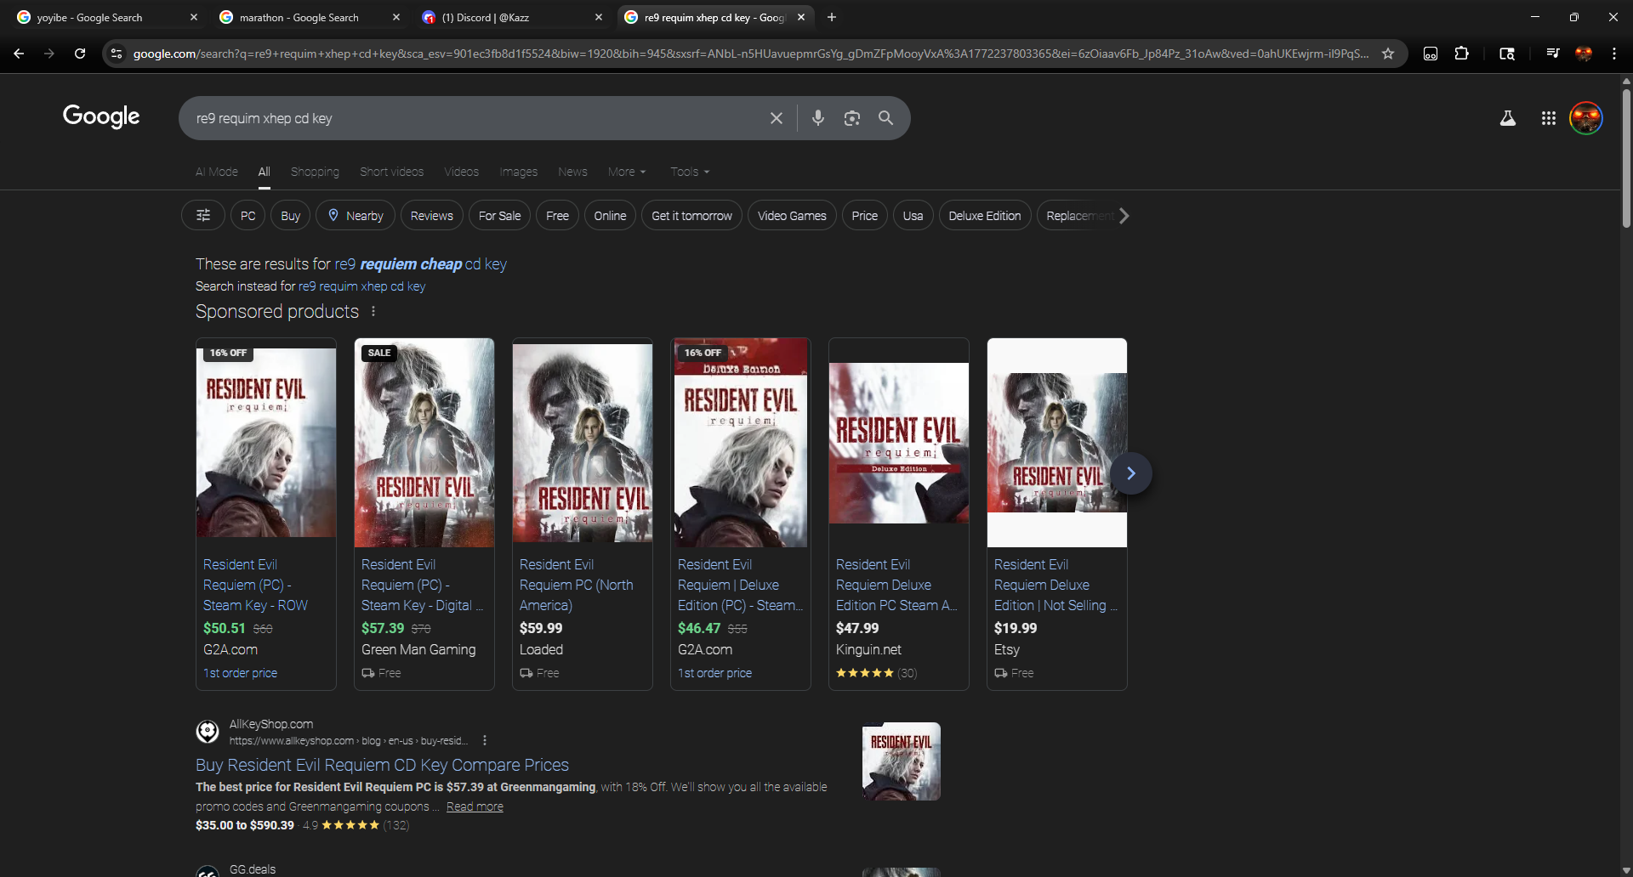This screenshot has width=1633, height=877.
Task: Click the magnifying glass search icon
Action: [886, 118]
